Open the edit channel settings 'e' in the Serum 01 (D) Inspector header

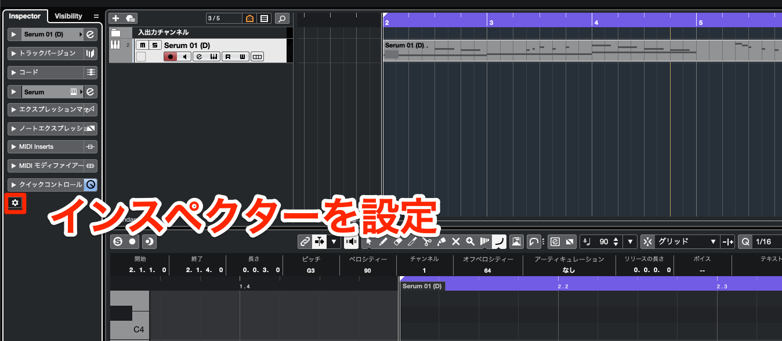click(90, 35)
